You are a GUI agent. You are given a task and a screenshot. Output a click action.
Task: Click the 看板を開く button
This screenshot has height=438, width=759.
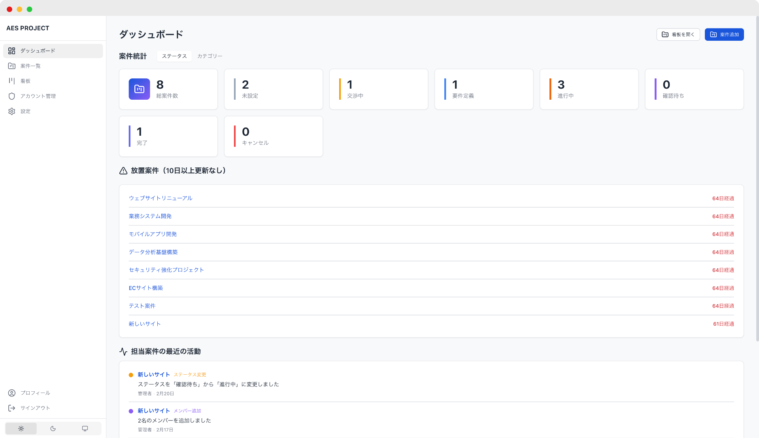point(678,34)
